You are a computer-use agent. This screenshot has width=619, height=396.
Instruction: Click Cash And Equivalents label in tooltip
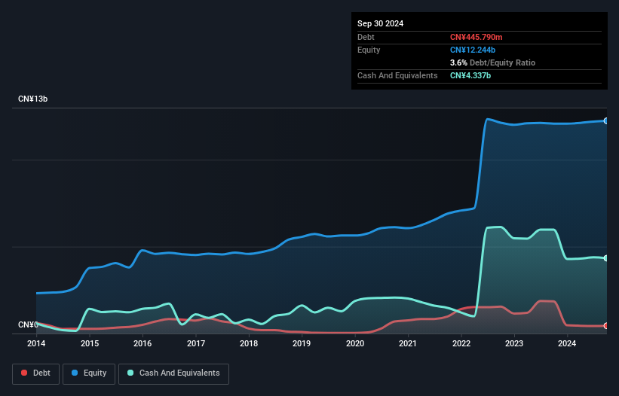397,75
